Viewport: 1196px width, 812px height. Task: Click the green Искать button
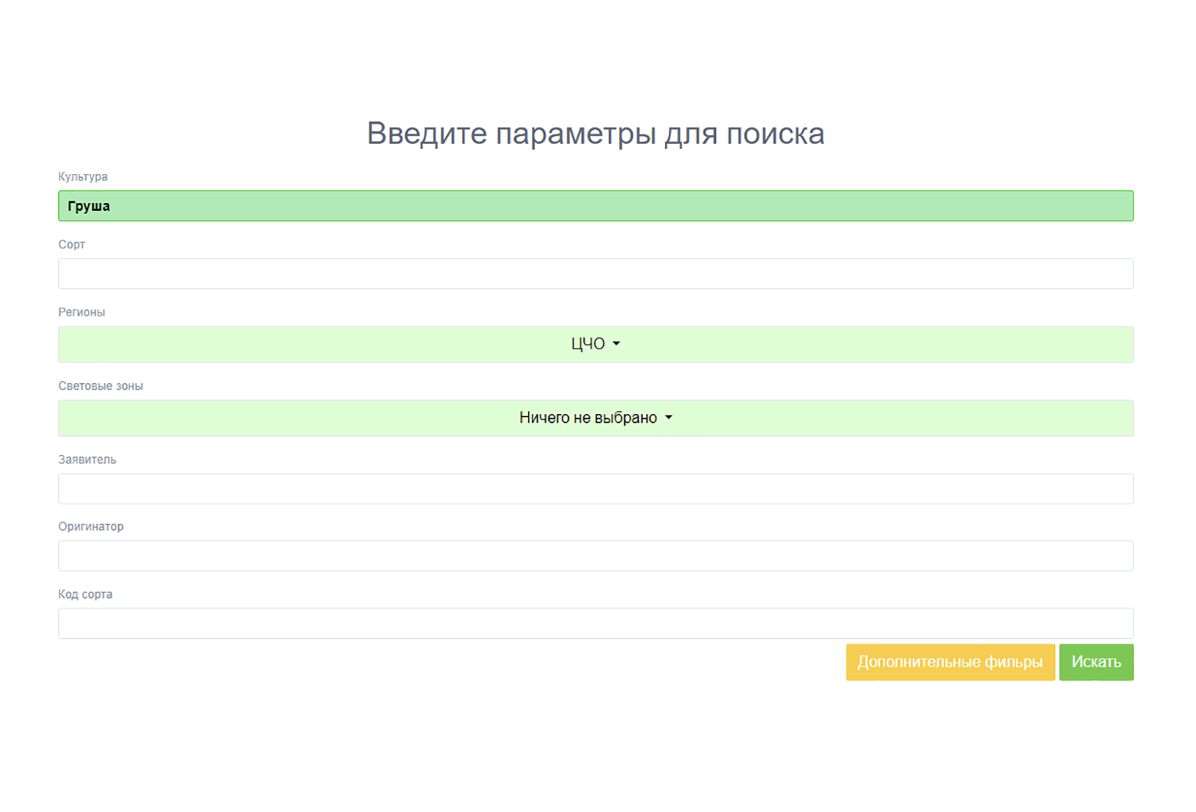pos(1096,662)
